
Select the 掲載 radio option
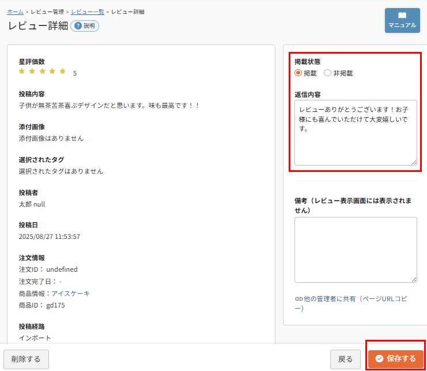click(x=298, y=73)
